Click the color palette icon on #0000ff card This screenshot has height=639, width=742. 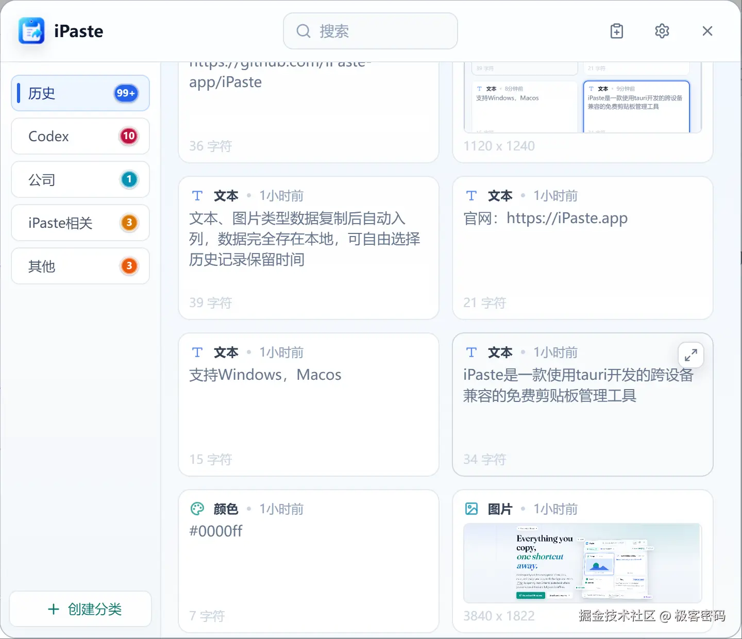[x=197, y=509]
